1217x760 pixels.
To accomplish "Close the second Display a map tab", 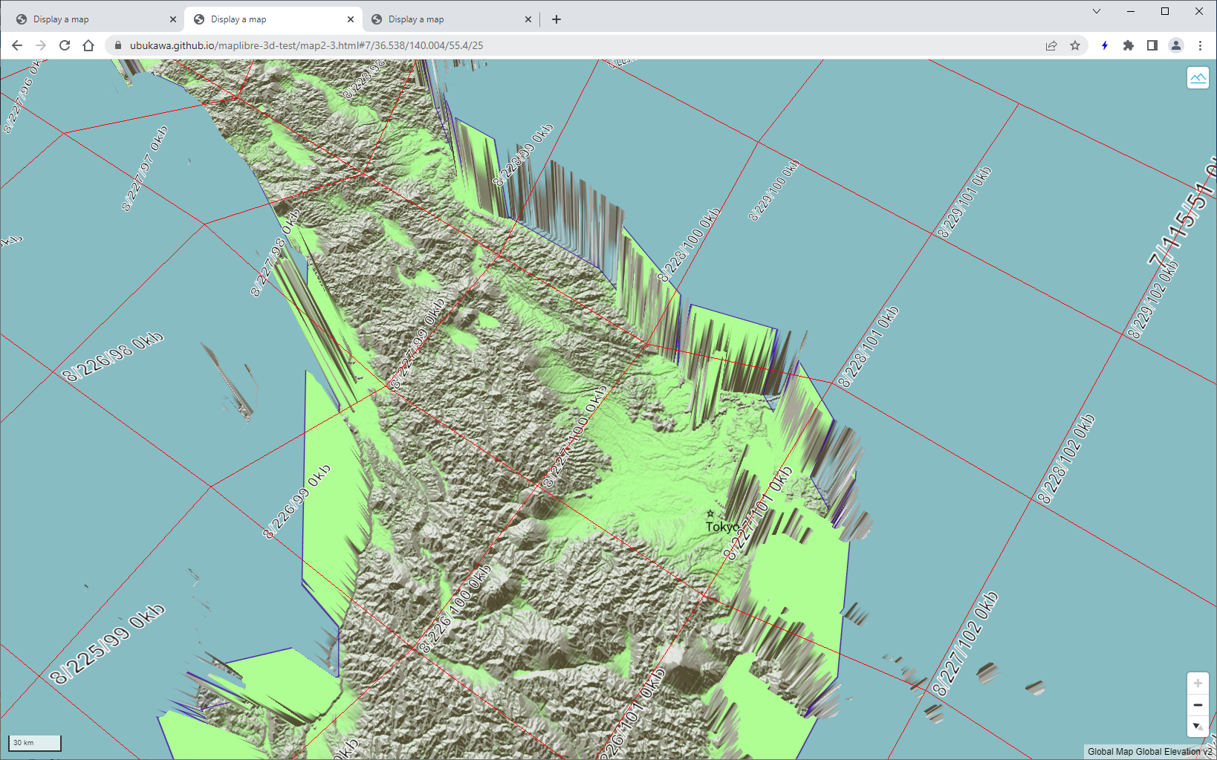I will click(x=351, y=19).
